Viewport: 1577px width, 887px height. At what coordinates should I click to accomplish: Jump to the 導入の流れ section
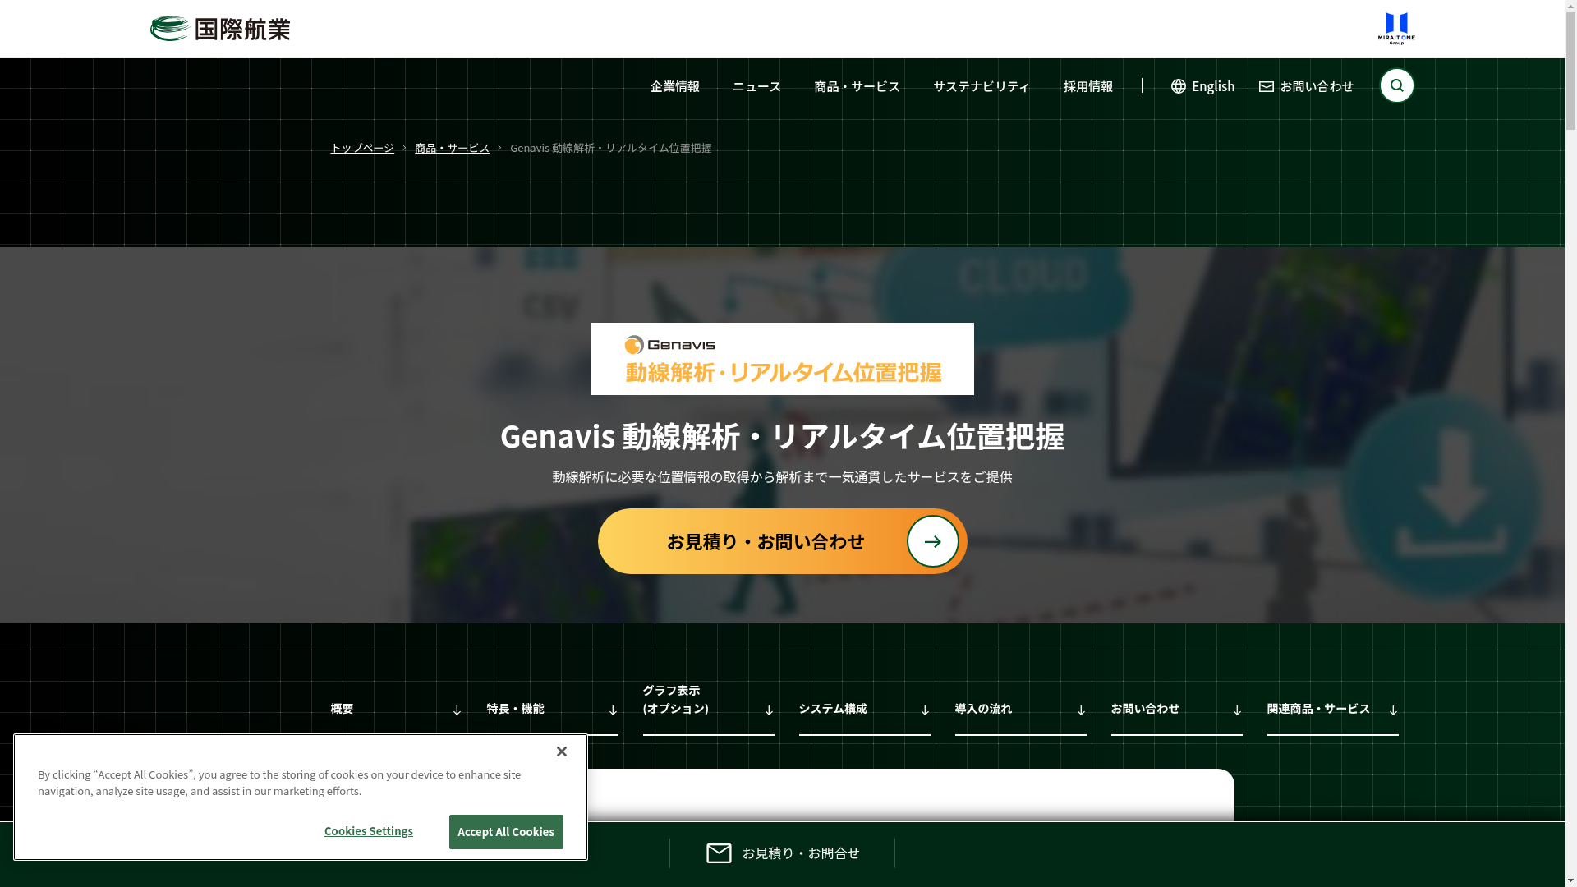1021,709
